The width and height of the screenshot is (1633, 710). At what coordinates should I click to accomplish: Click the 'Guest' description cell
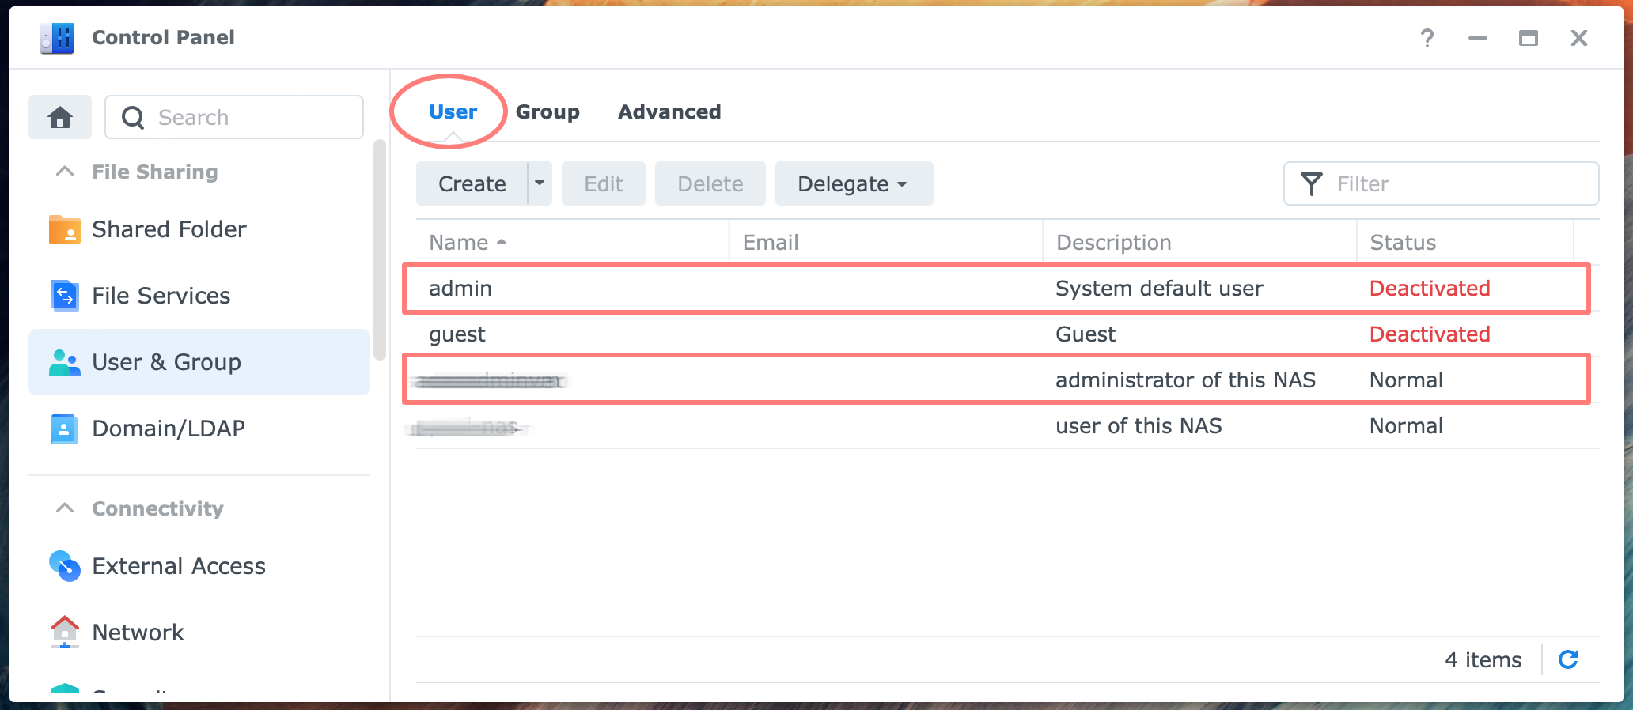pos(1086,334)
